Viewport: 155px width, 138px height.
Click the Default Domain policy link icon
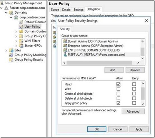click(x=21, y=22)
